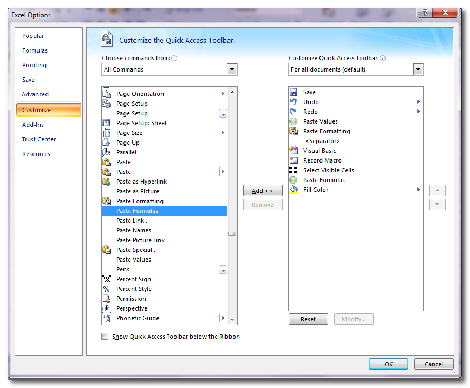The width and height of the screenshot is (470, 388).
Task: Expand the Fill Color flyout arrow
Action: click(417, 190)
